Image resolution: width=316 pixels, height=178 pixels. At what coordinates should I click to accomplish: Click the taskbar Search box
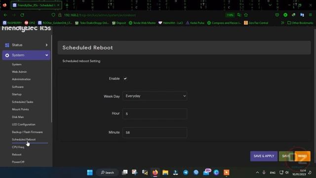pos(108,173)
